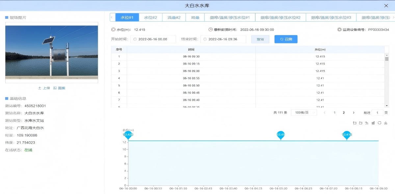Go to page 2 of results
This screenshot has height=194, width=395.
[x=344, y=112]
